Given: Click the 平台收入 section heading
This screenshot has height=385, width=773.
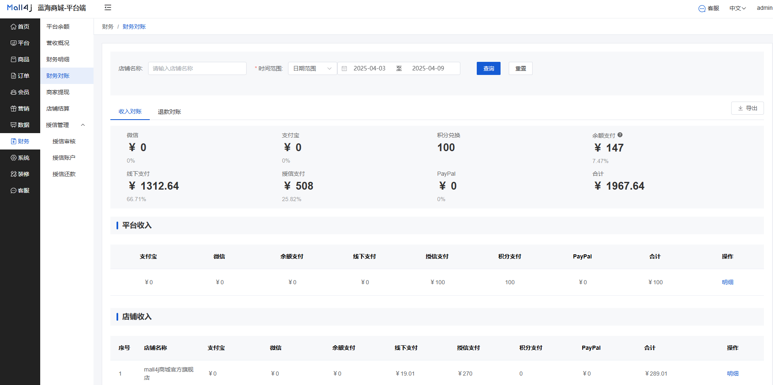Looking at the screenshot, I should pyautogui.click(x=137, y=225).
